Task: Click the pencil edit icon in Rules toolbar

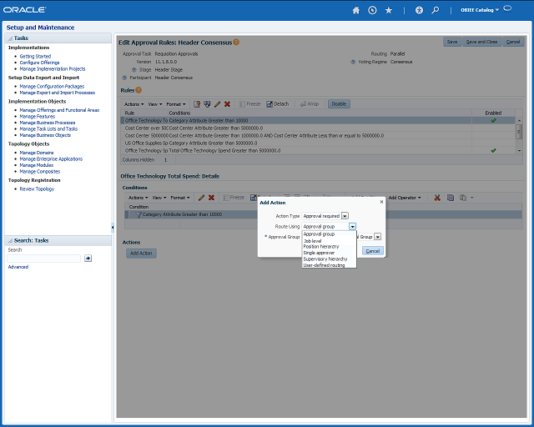Action: click(x=217, y=104)
